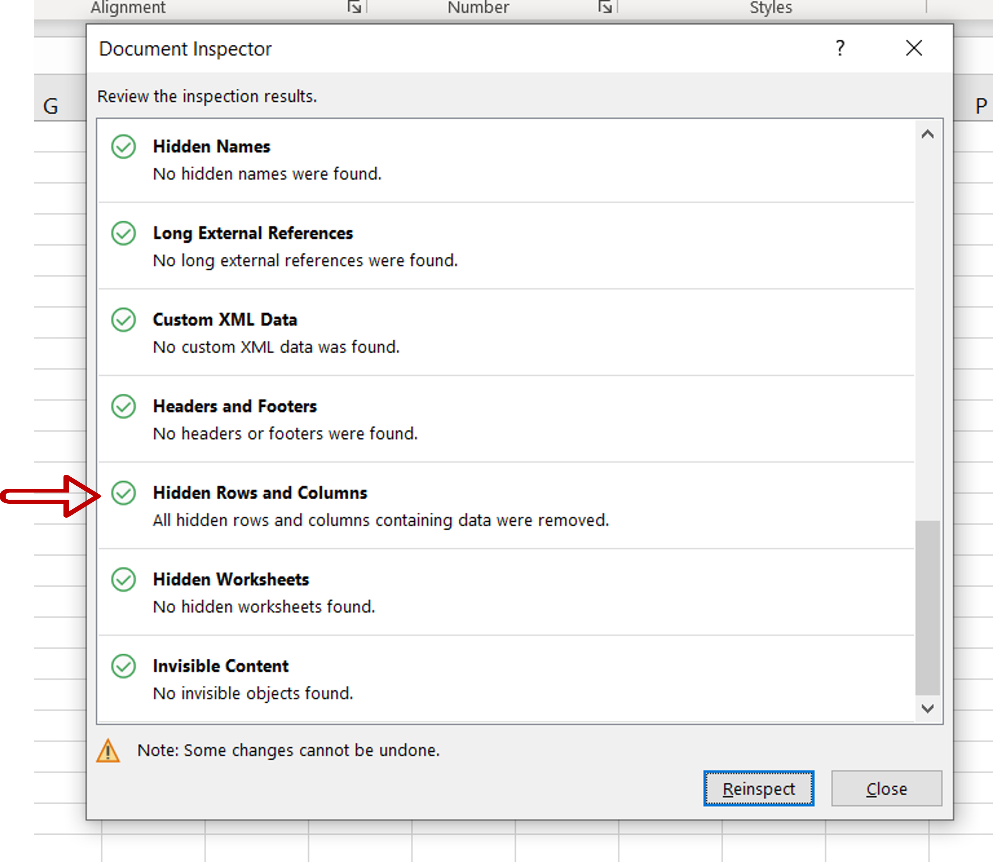Click the 'Hidden Names' heading
The height and width of the screenshot is (862, 993).
[x=212, y=146]
